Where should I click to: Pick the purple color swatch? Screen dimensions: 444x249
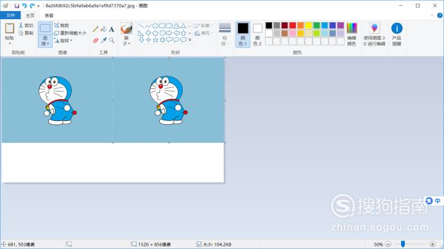click(x=341, y=26)
